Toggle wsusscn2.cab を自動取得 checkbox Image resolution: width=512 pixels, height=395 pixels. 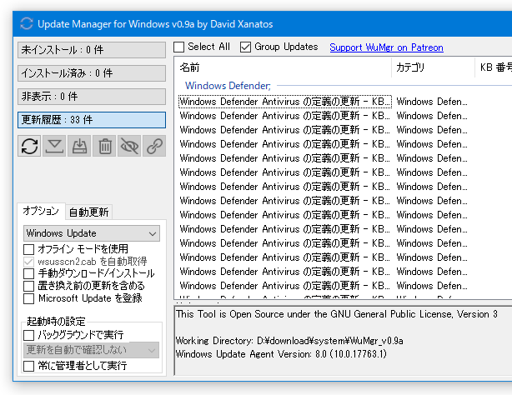[x=28, y=262]
